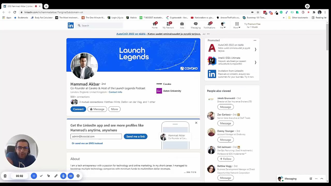Image resolution: width=331 pixels, height=186 pixels.
Task: Follow Sid Jashnani
Action: [225, 159]
